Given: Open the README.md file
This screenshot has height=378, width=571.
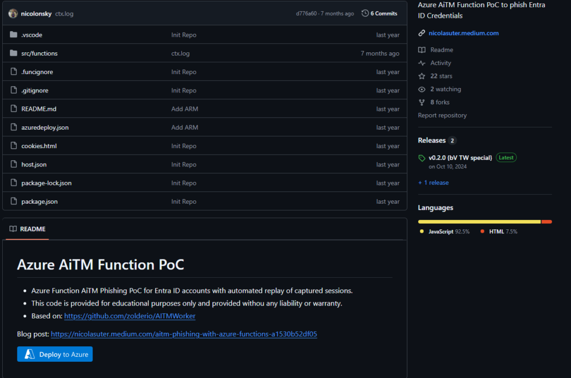Looking at the screenshot, I should [x=38, y=109].
